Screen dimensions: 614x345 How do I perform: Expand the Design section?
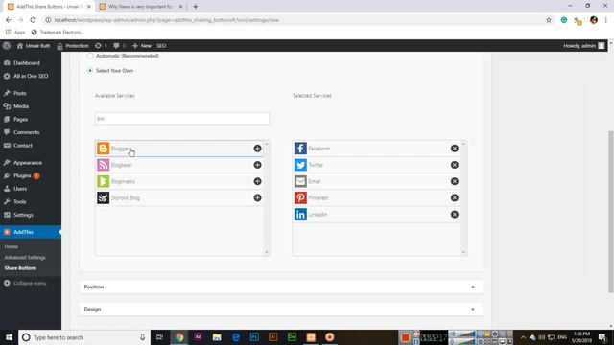(x=281, y=309)
